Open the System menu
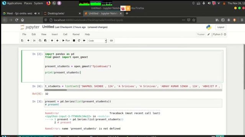 (38, 3)
